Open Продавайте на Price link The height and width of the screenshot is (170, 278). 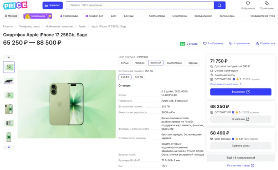tap(262, 16)
